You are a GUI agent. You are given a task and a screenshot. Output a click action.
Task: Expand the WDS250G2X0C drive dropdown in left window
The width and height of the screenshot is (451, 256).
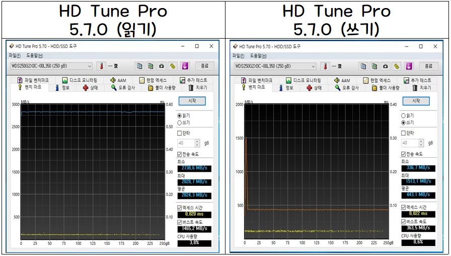pos(90,66)
